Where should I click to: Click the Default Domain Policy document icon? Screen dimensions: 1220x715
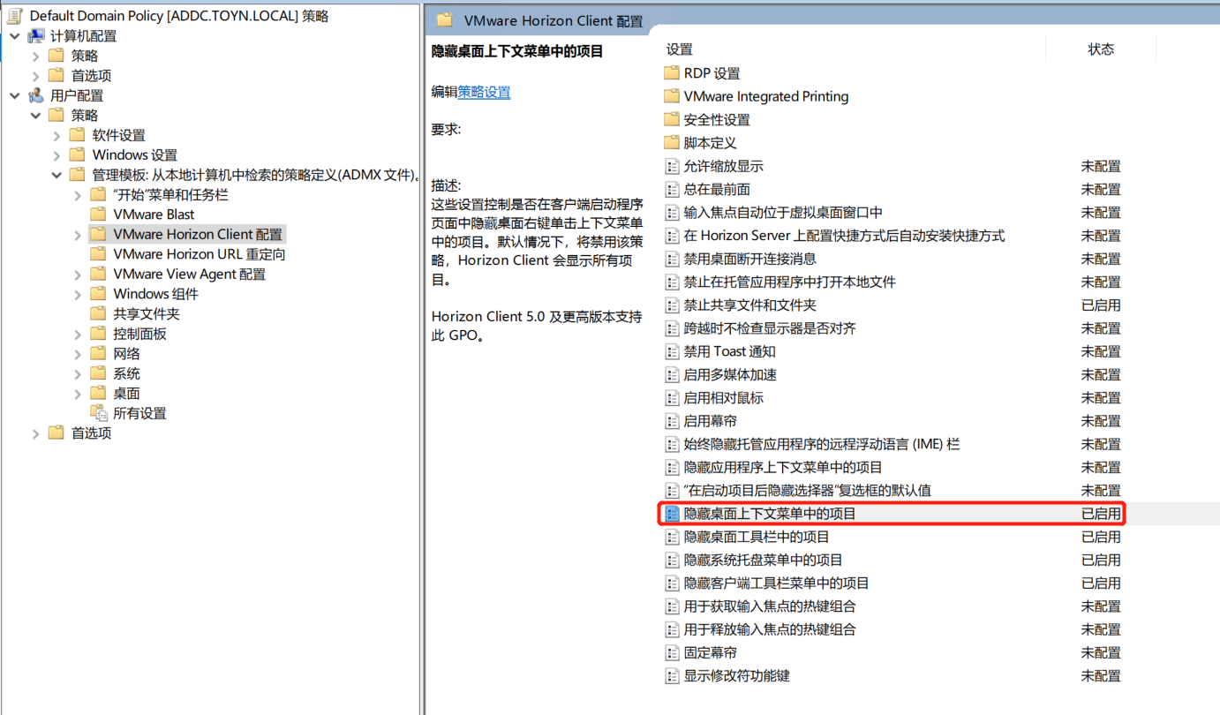pos(15,15)
